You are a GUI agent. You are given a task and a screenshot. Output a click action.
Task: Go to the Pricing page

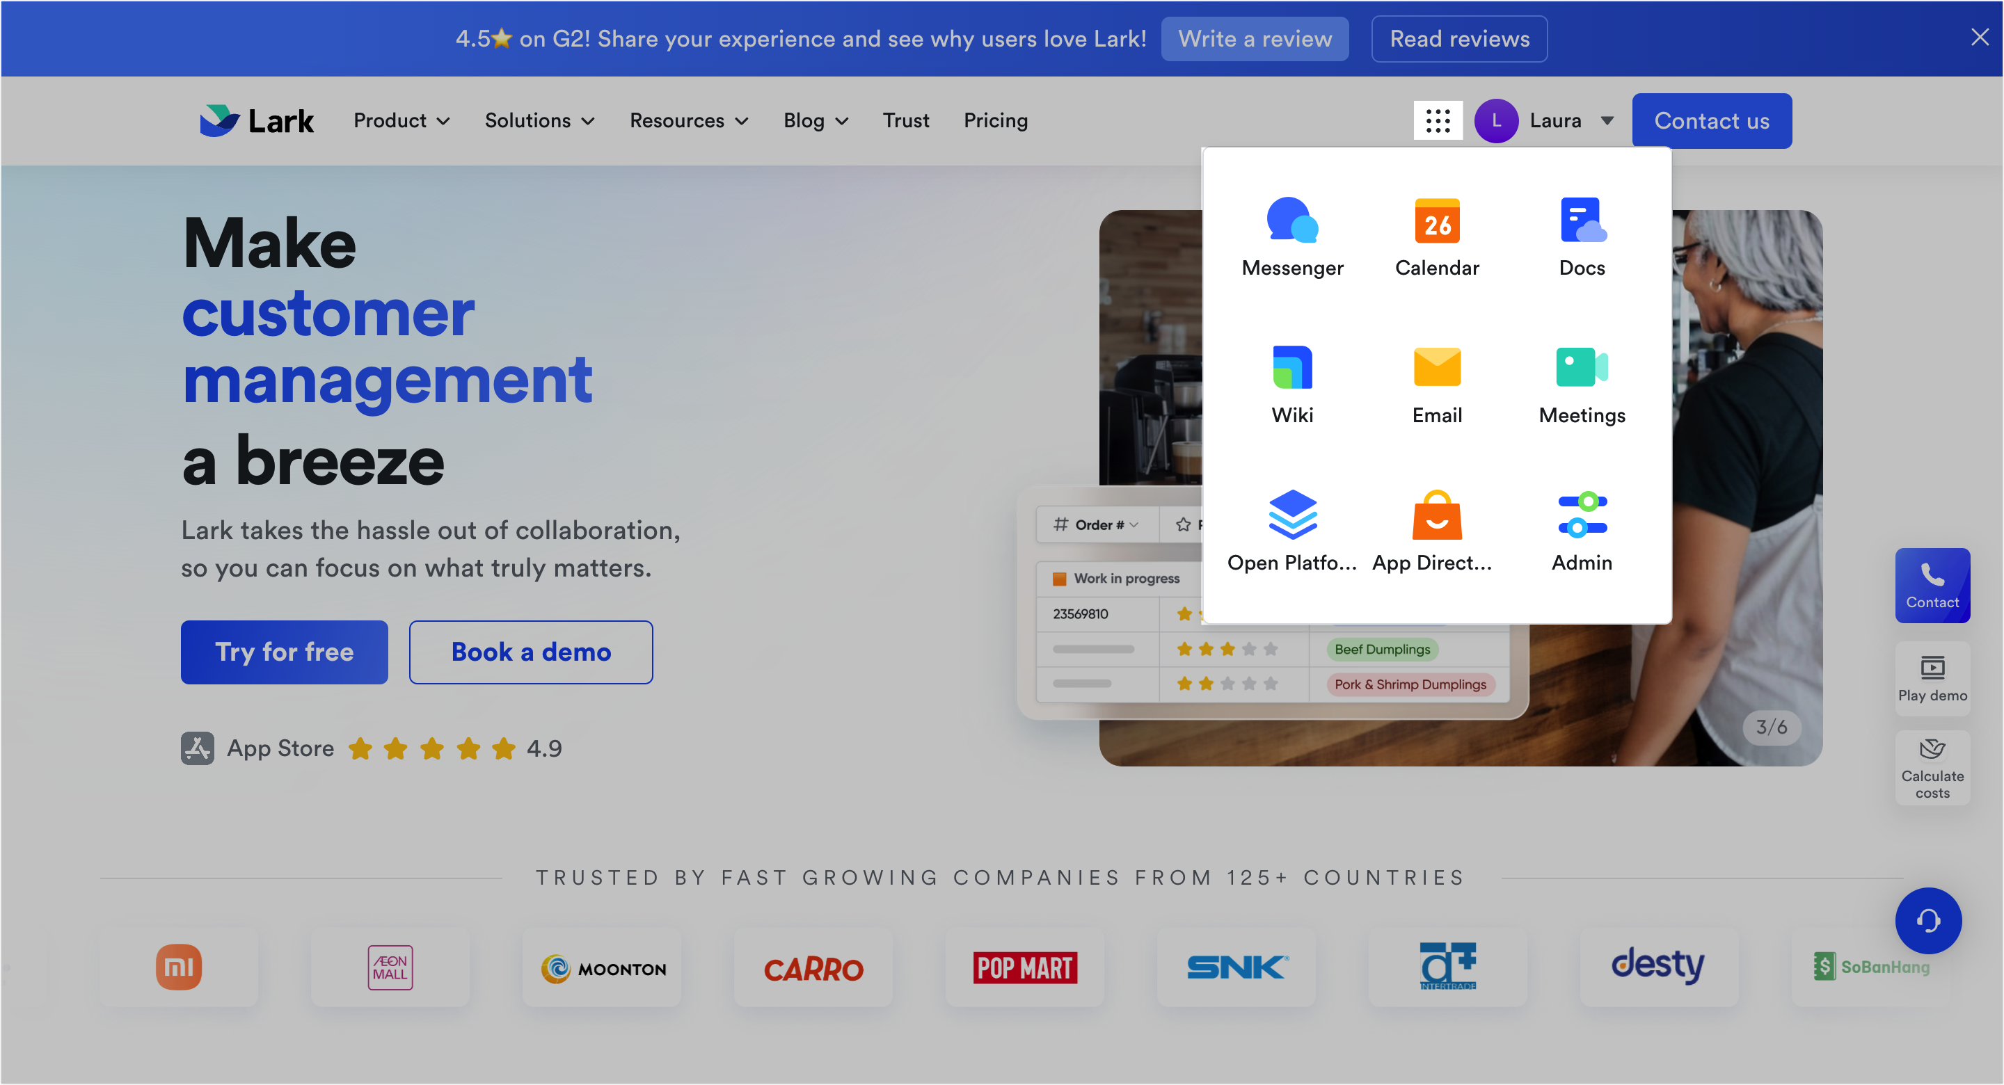tap(996, 120)
